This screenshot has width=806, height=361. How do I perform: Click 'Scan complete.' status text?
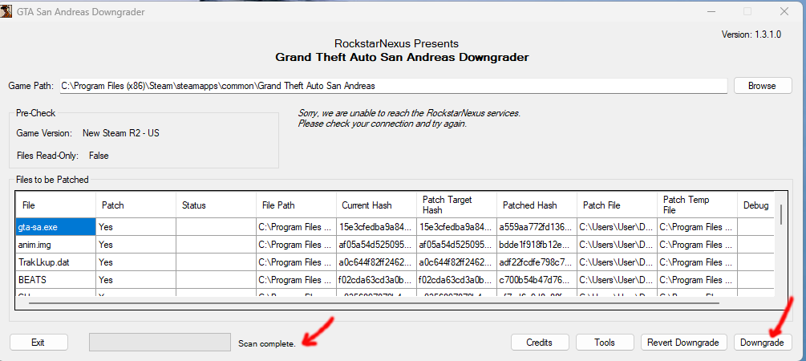pos(267,343)
